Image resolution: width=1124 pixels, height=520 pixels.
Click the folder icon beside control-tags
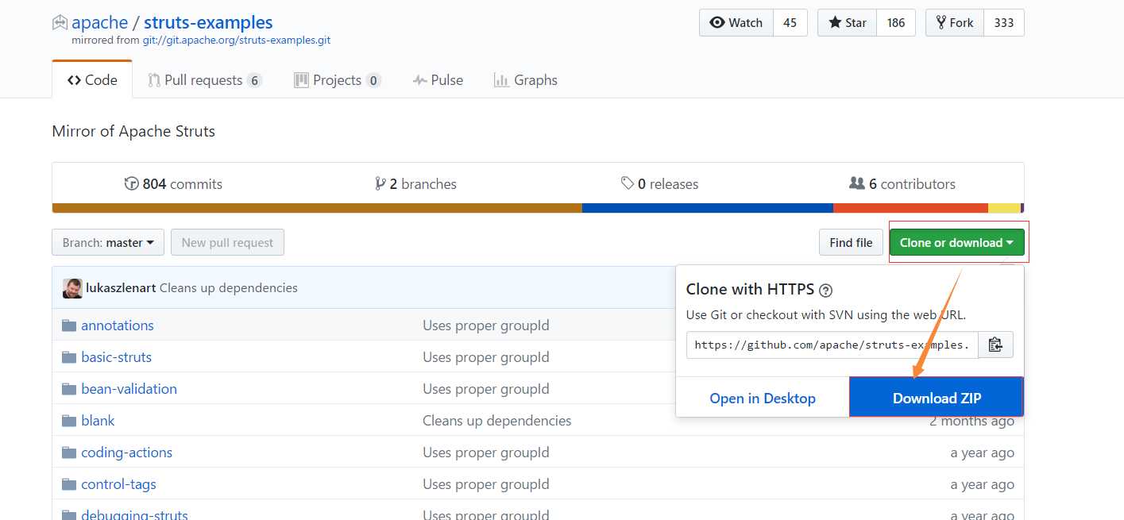click(69, 484)
